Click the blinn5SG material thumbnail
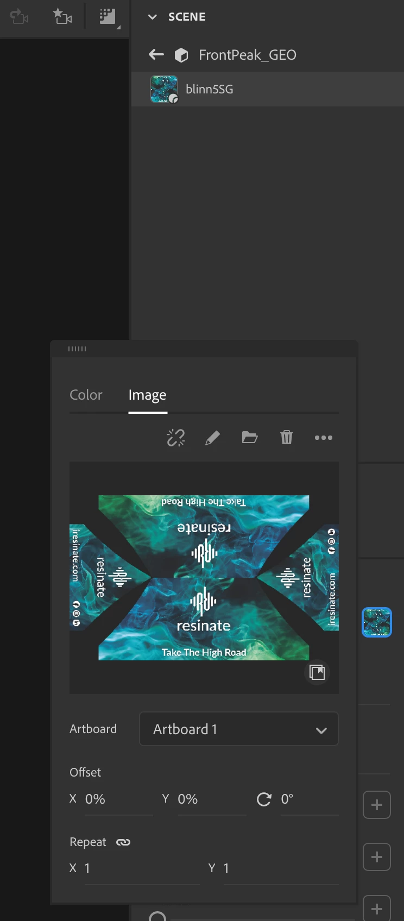This screenshot has width=404, height=921. (x=164, y=89)
